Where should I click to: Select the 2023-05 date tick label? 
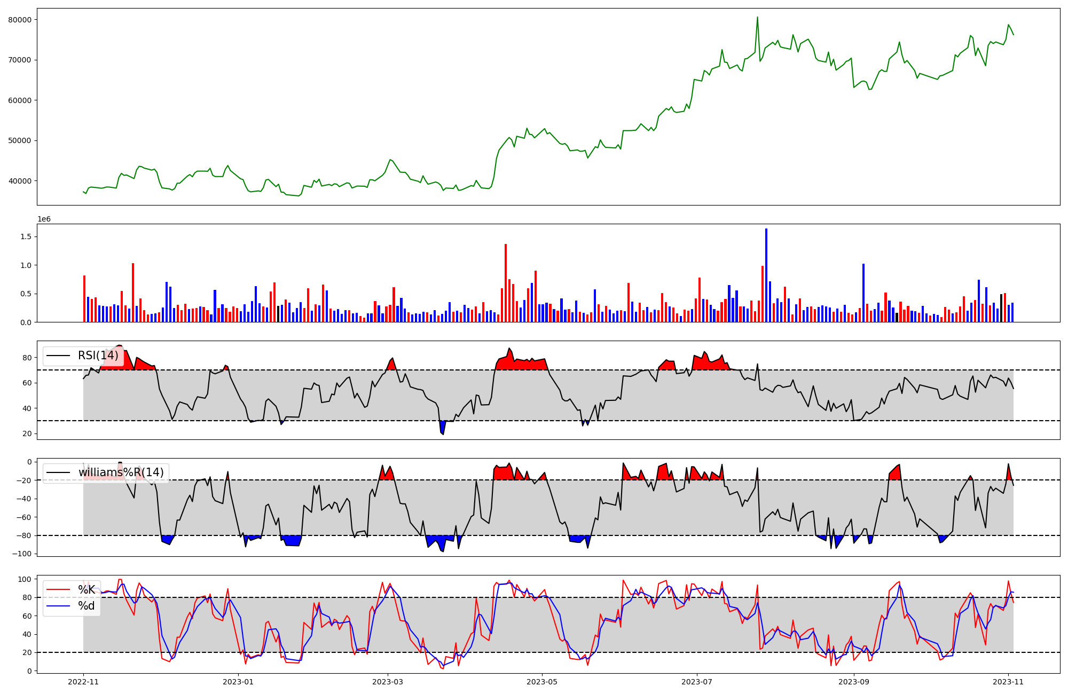542,682
